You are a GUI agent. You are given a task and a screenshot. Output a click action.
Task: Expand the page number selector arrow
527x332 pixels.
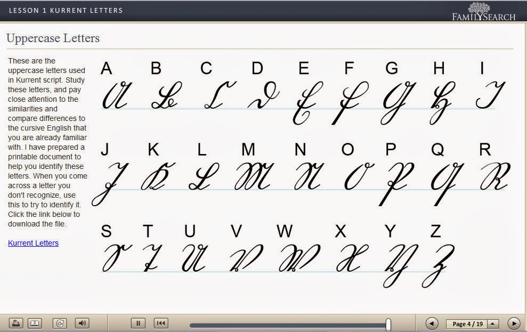494,323
